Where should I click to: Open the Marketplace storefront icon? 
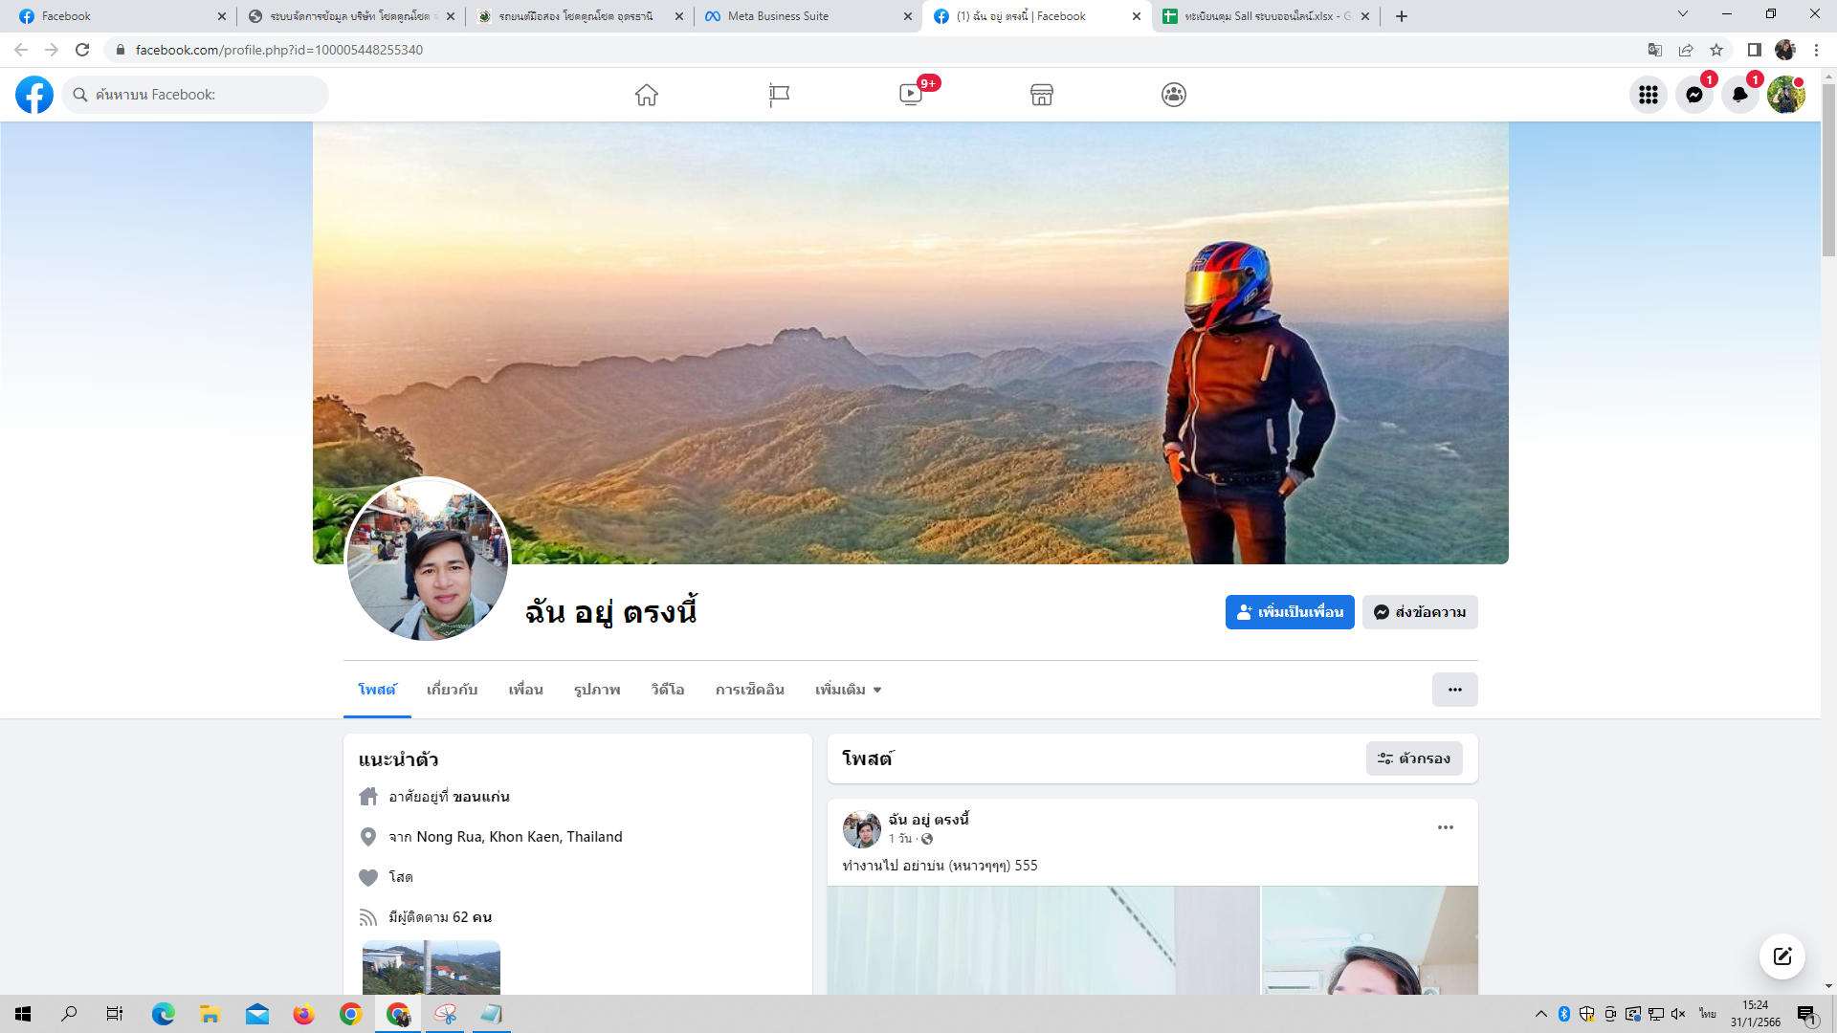[x=1042, y=95]
